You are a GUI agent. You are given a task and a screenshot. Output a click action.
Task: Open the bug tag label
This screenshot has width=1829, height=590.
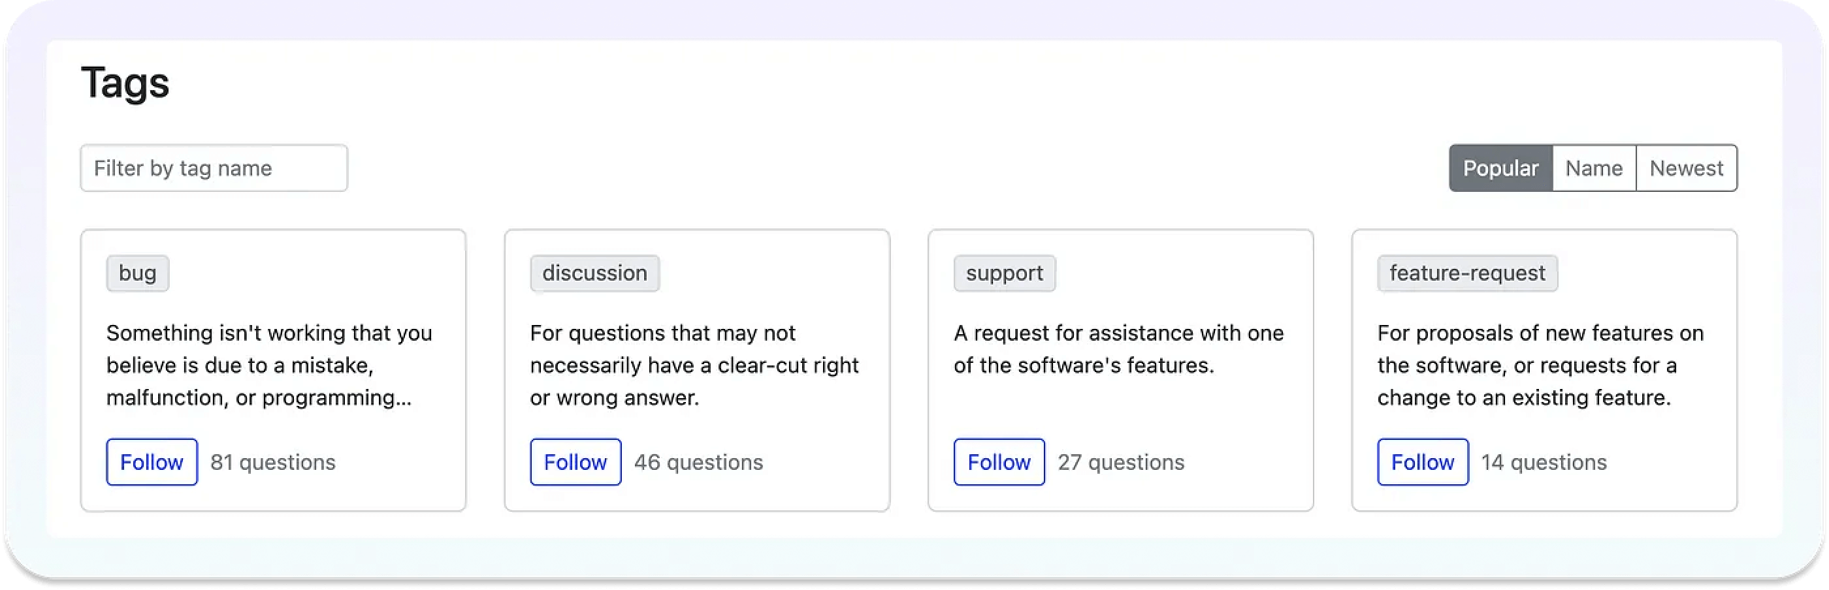137,273
